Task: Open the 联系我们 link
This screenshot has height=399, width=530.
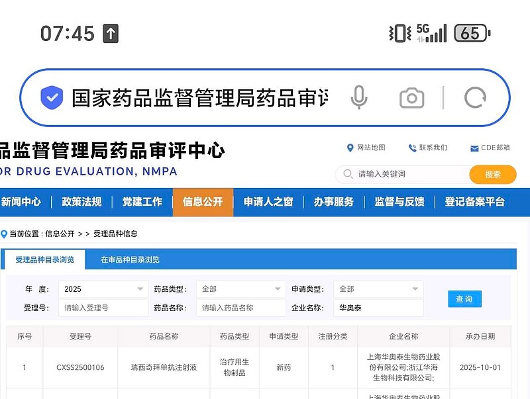Action: [433, 148]
